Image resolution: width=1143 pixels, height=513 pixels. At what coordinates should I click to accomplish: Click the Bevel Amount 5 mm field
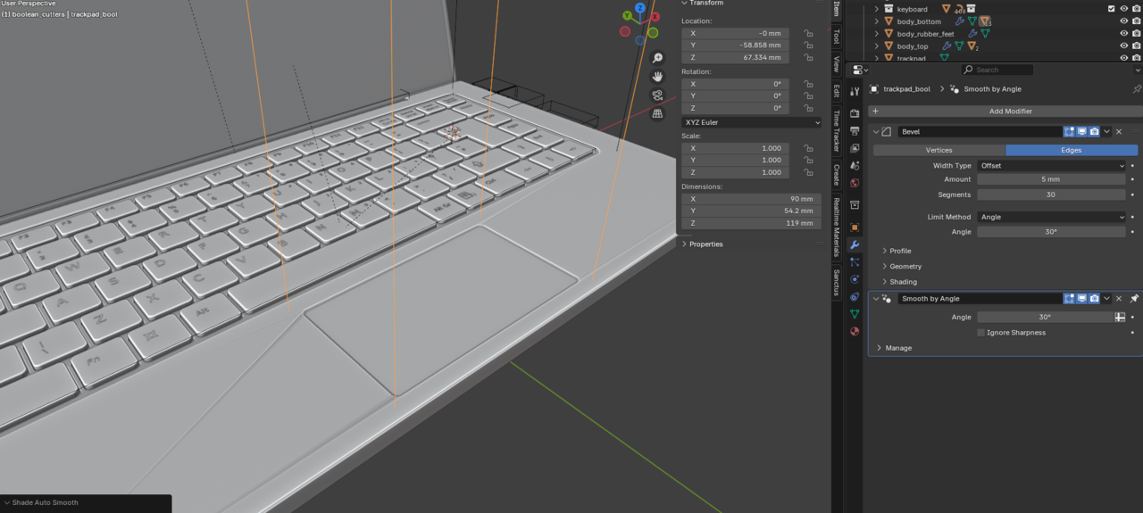1051,179
